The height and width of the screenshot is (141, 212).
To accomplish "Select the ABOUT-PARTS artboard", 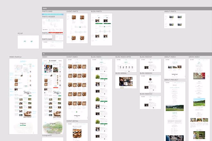I will [x=175, y=21].
